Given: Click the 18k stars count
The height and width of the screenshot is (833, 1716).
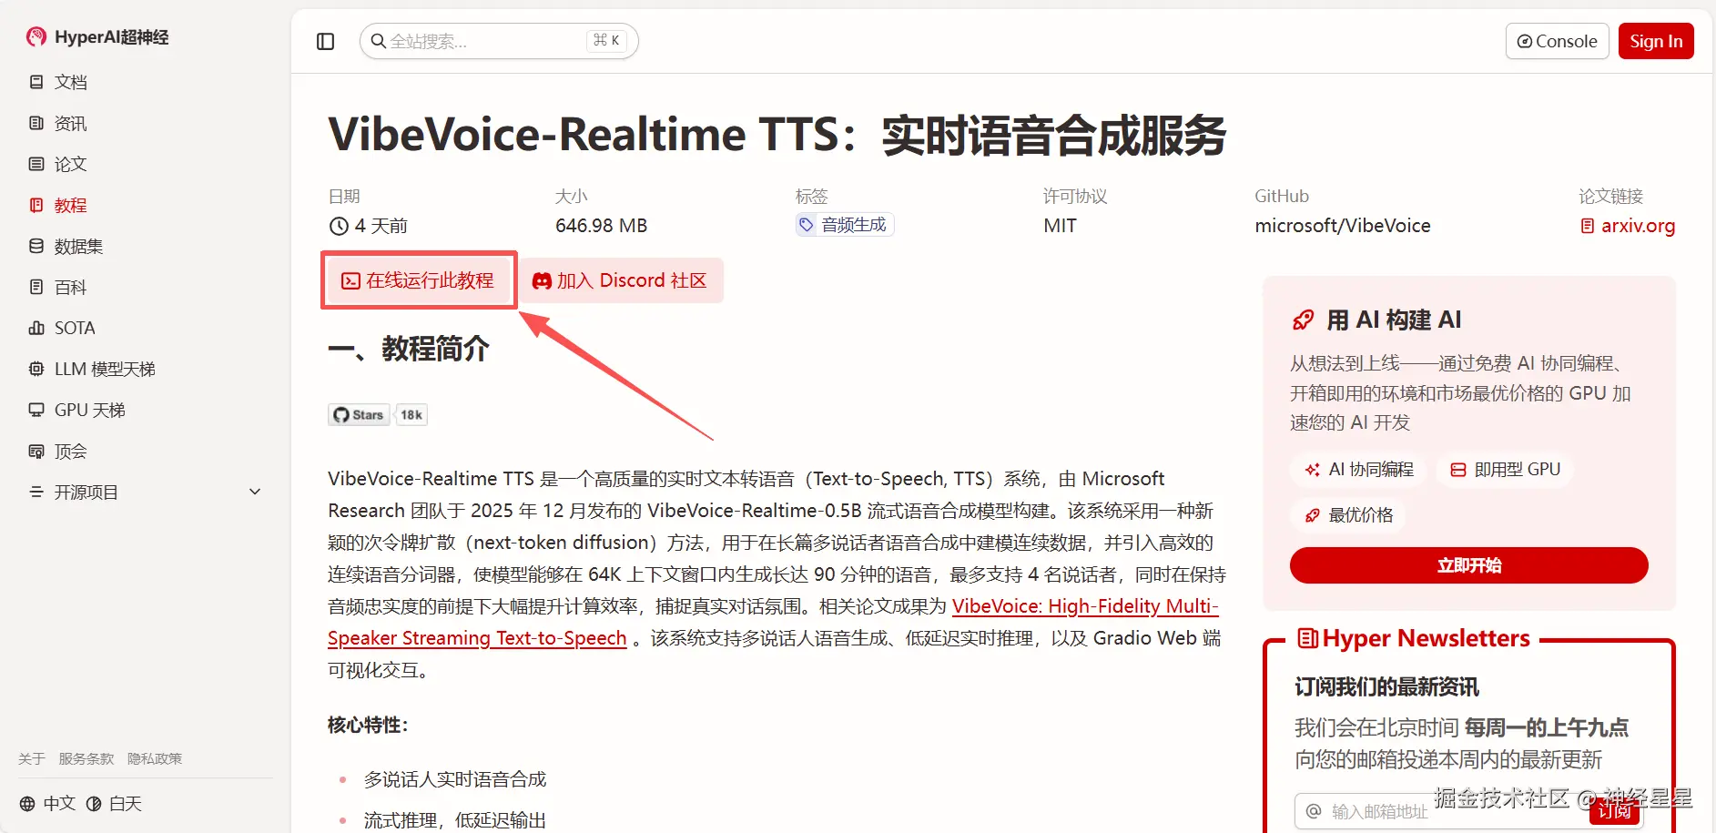Looking at the screenshot, I should pyautogui.click(x=411, y=415).
